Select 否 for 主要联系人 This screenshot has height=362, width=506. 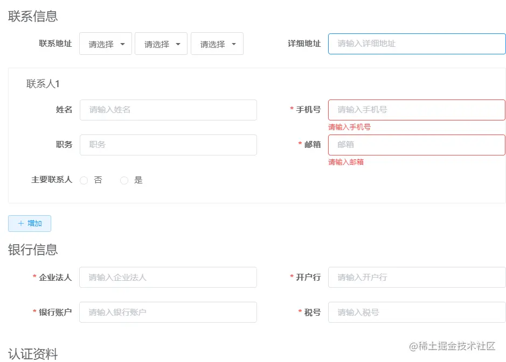(84, 181)
